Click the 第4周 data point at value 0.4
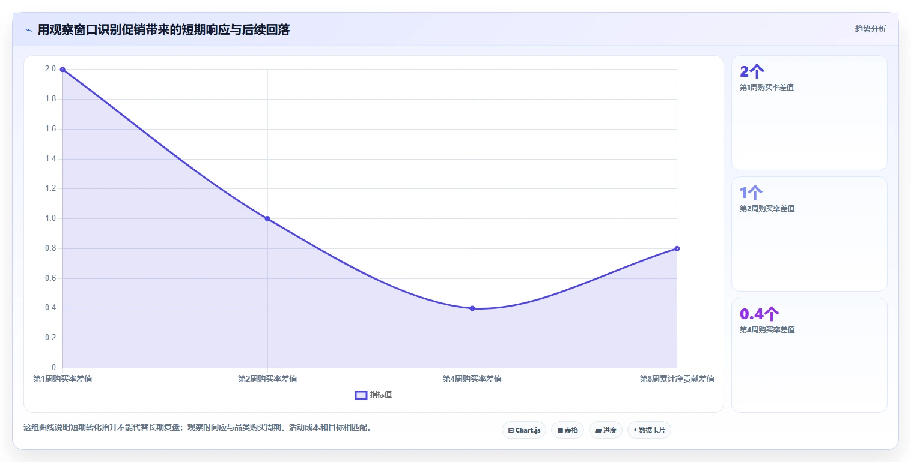The height and width of the screenshot is (462, 911). [472, 308]
